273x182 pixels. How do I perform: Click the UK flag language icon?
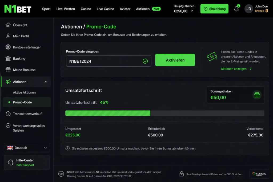click(x=10, y=148)
